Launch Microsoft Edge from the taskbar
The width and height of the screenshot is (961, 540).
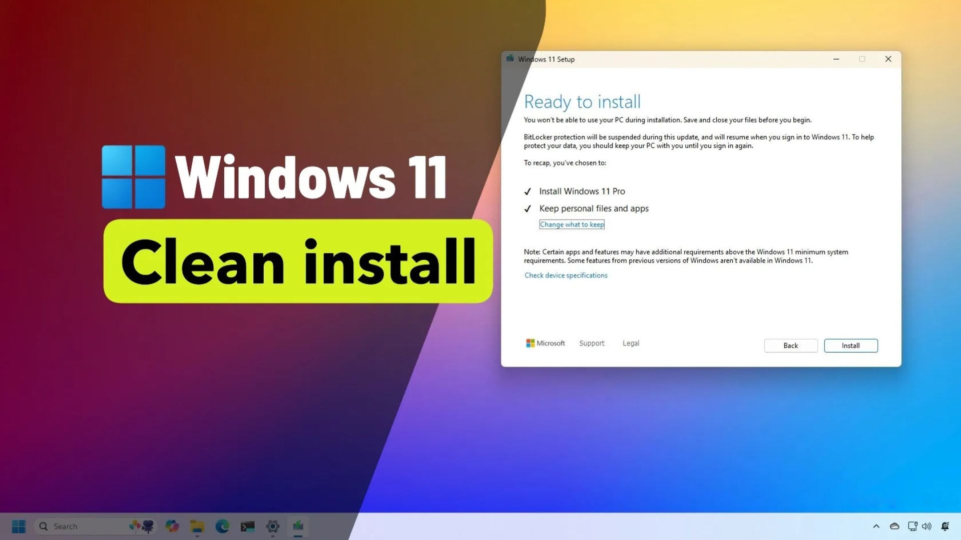(x=222, y=526)
